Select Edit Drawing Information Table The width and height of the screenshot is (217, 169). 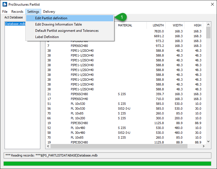point(58,24)
